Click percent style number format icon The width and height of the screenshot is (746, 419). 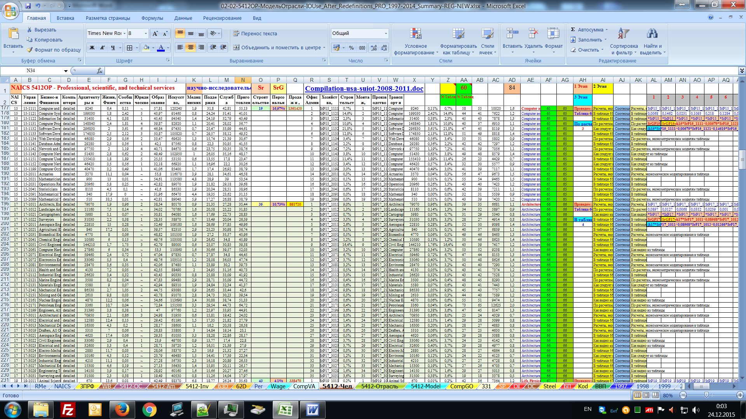click(351, 48)
